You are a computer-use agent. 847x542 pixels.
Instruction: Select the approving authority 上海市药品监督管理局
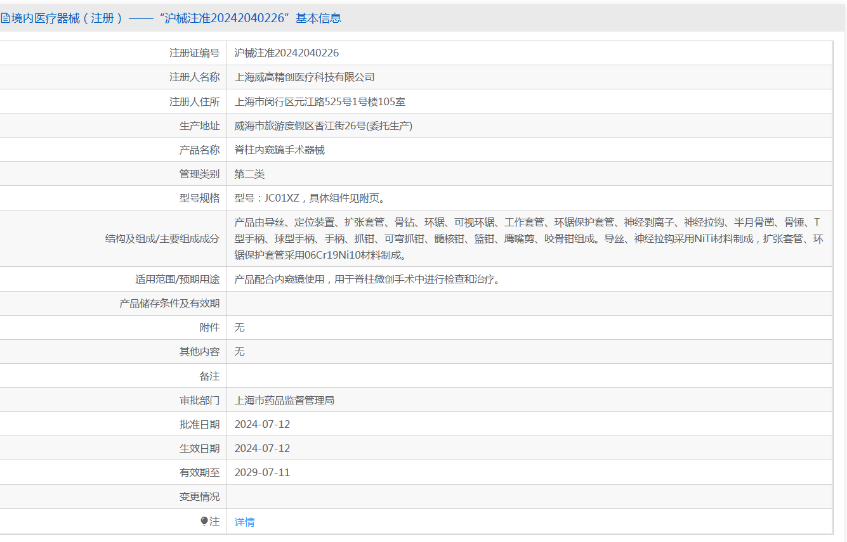click(x=284, y=400)
